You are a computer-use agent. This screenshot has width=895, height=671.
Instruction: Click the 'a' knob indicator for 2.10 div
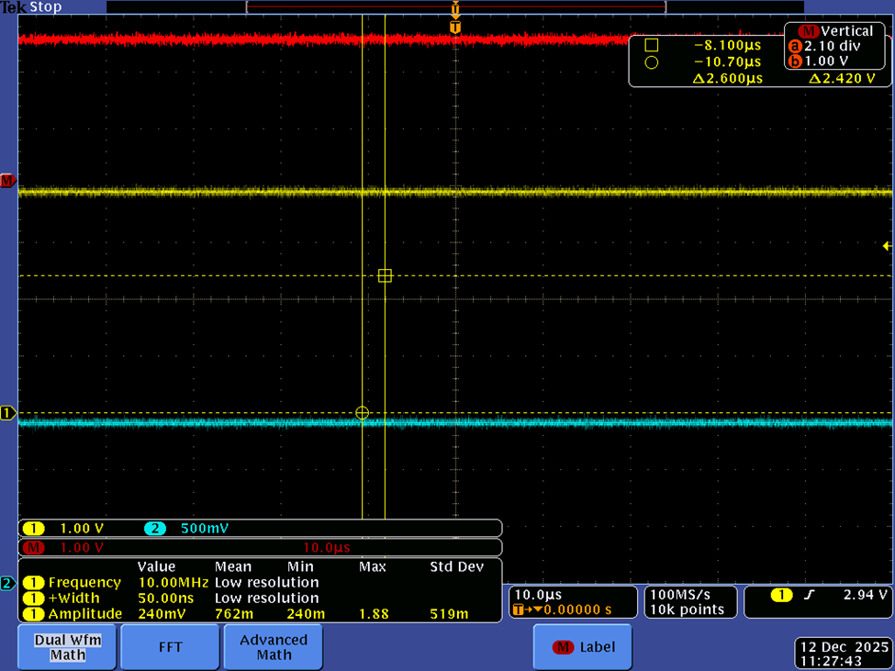point(795,46)
